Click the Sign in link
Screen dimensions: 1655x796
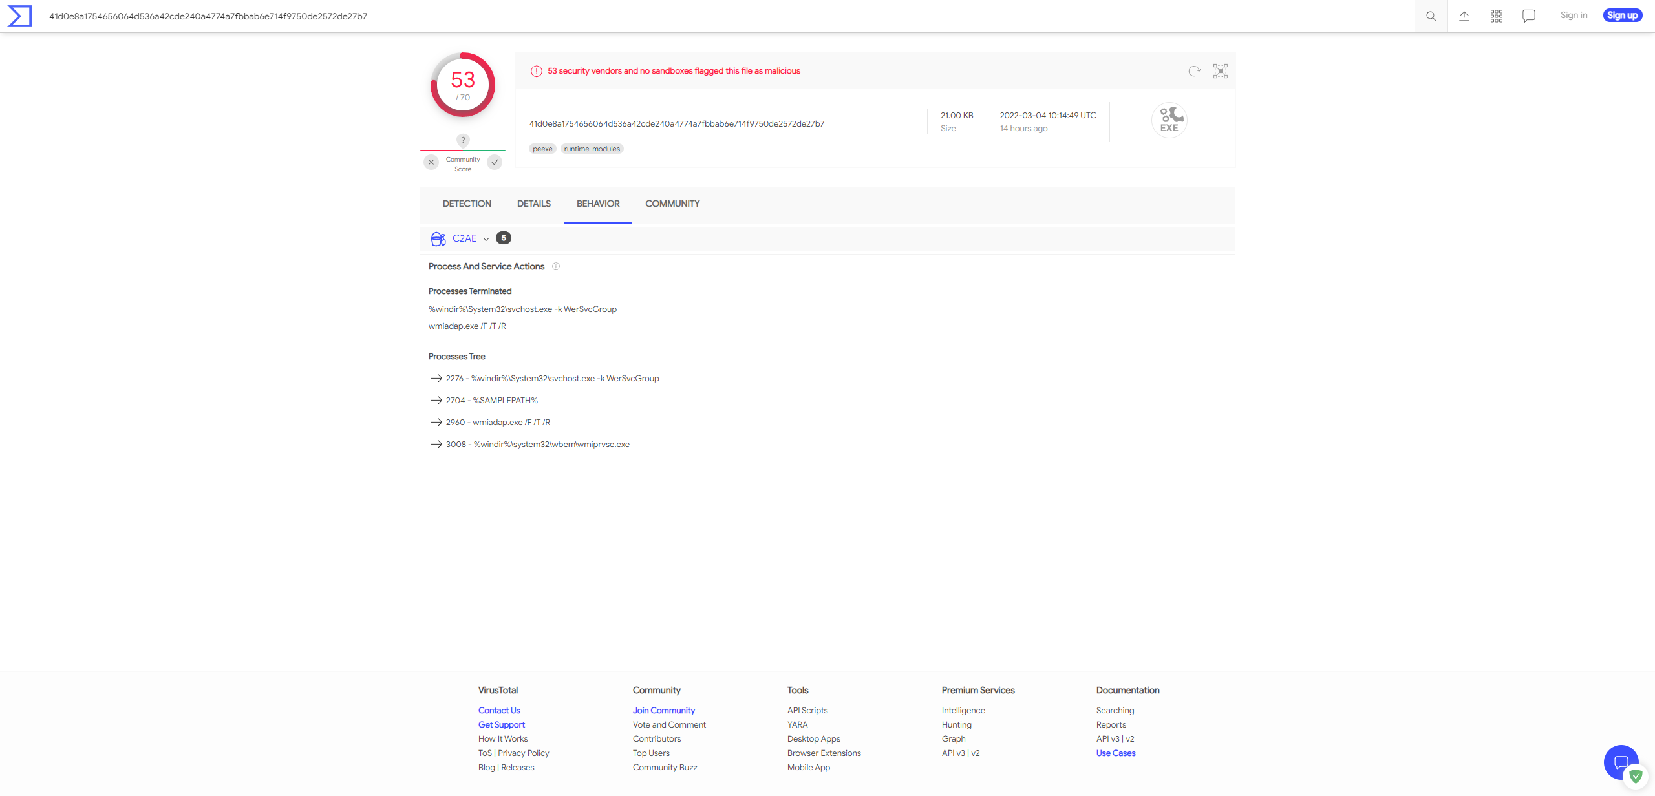[1574, 16]
